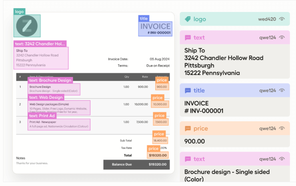
Task: Select the Ship To address bounding box
Action: [x=41, y=58]
